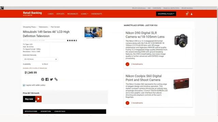This screenshot has height=122, width=218.
Task: Click the Nikon Coolpix installments check icon
Action: [x=127, y=103]
